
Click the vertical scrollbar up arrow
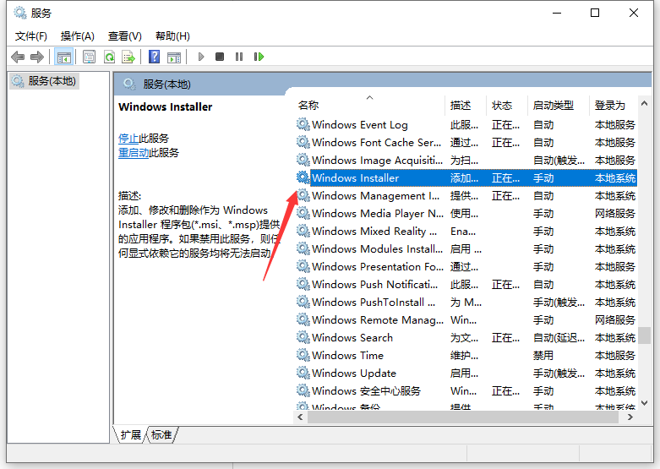click(644, 103)
